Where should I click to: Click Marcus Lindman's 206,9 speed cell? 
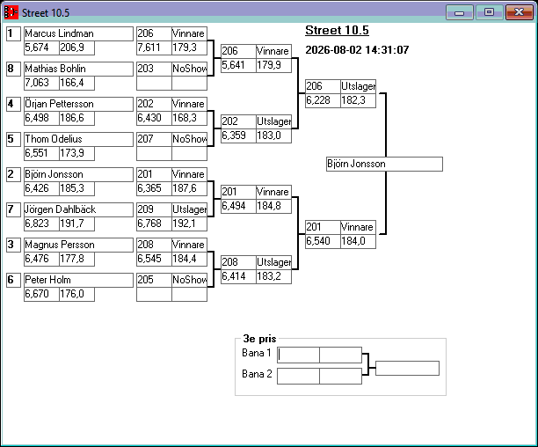(76, 48)
